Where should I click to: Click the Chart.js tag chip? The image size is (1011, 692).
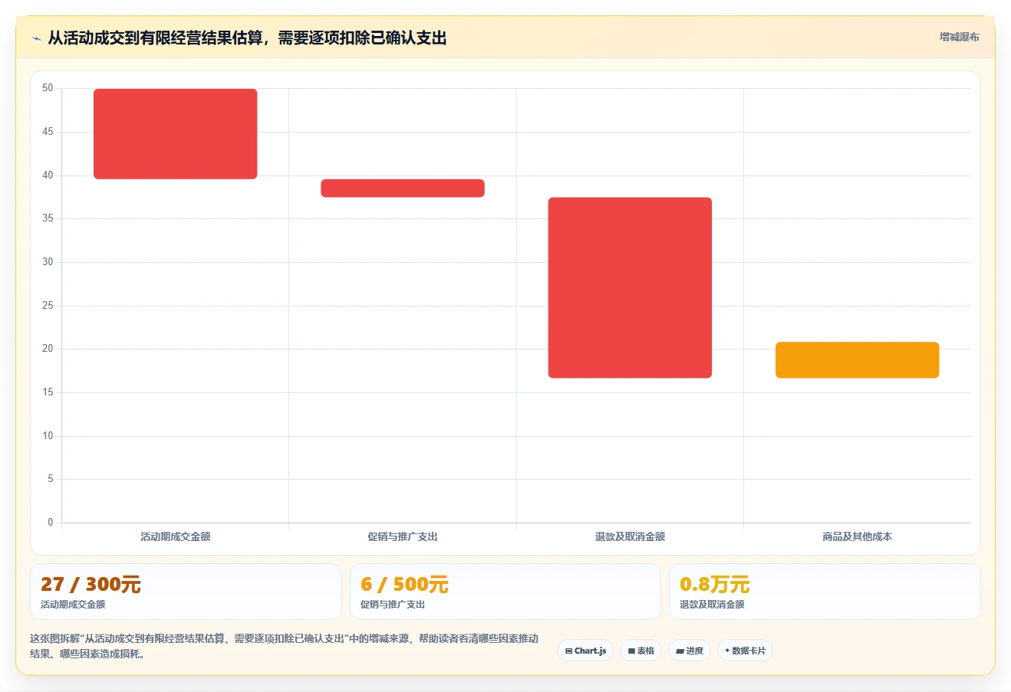pos(585,651)
